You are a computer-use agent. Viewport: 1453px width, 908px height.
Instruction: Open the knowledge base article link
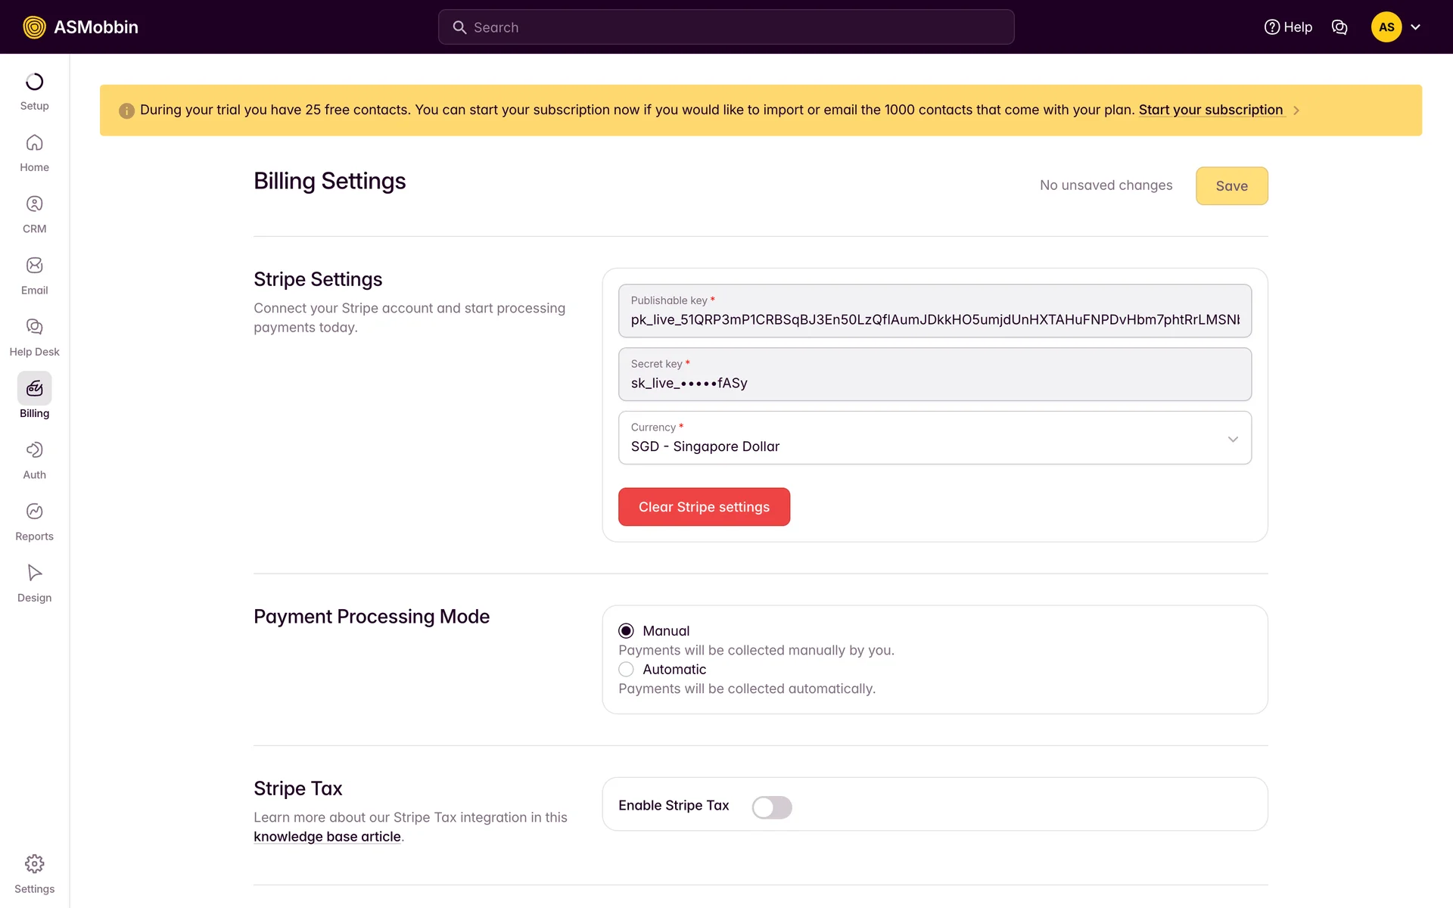click(x=327, y=837)
